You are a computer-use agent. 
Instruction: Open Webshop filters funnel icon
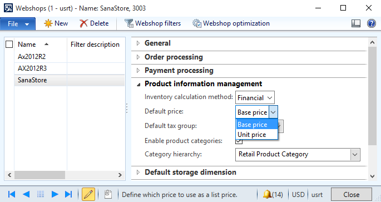coord(129,23)
